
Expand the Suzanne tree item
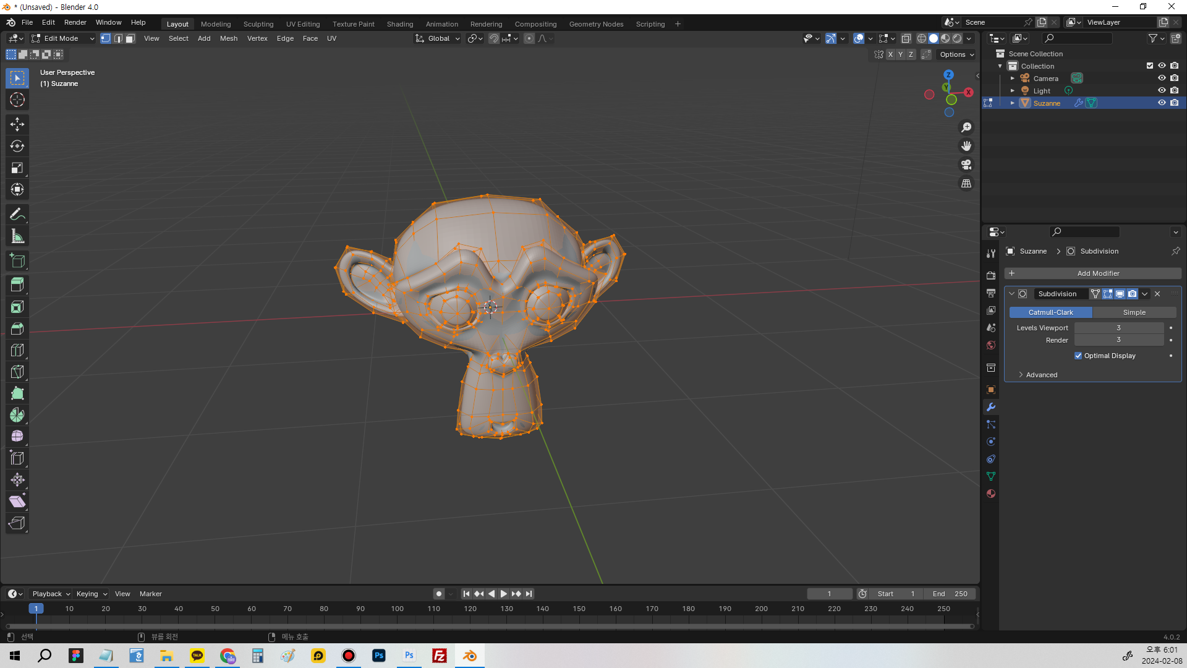(x=1013, y=103)
